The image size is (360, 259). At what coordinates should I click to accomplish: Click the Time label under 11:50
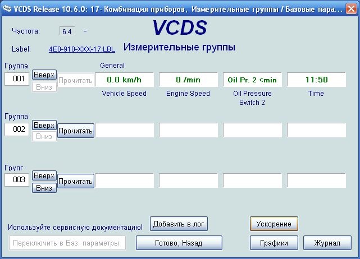tap(316, 94)
